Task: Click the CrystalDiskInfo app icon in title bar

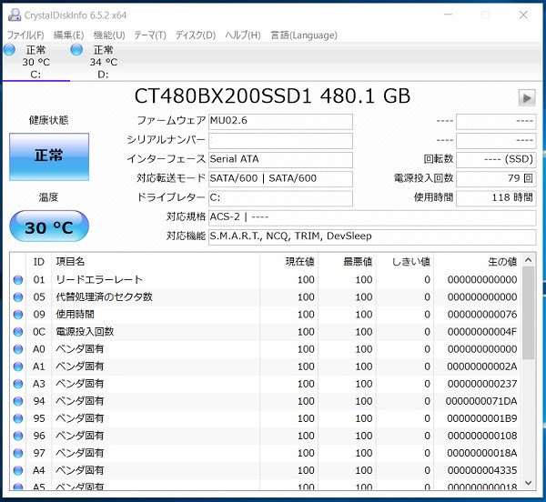Action: [x=15, y=15]
